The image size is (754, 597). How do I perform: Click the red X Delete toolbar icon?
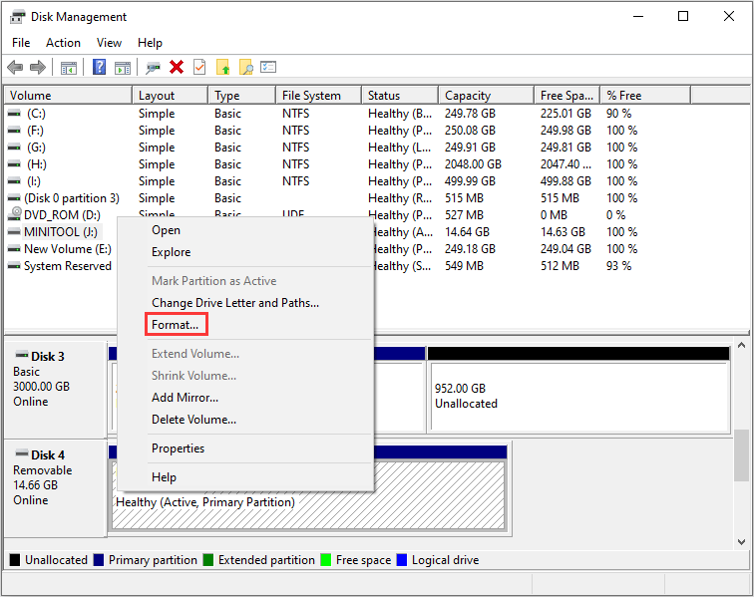177,67
